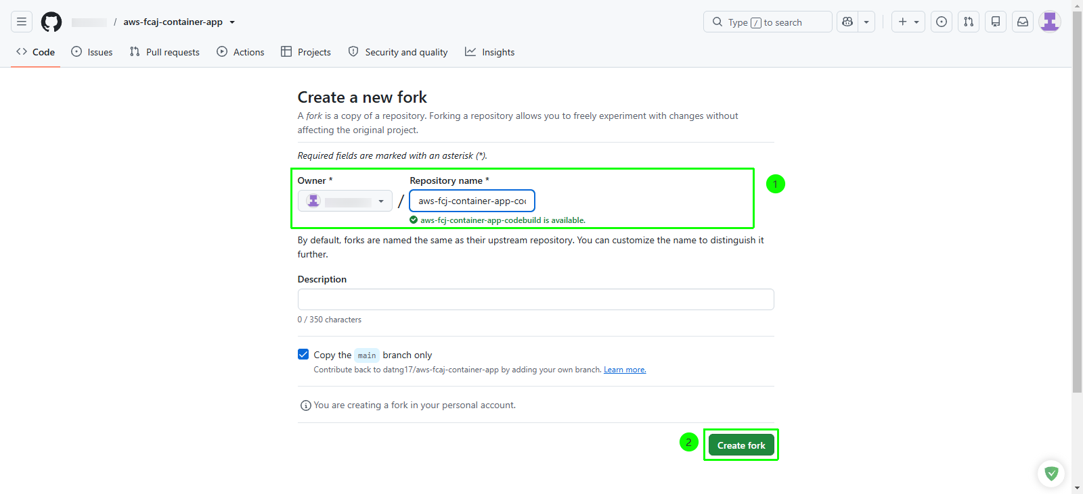Click the scrollbar up arrow

pyautogui.click(x=1077, y=5)
